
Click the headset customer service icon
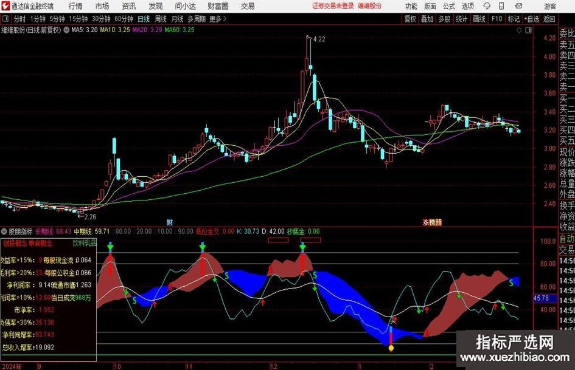(x=487, y=6)
